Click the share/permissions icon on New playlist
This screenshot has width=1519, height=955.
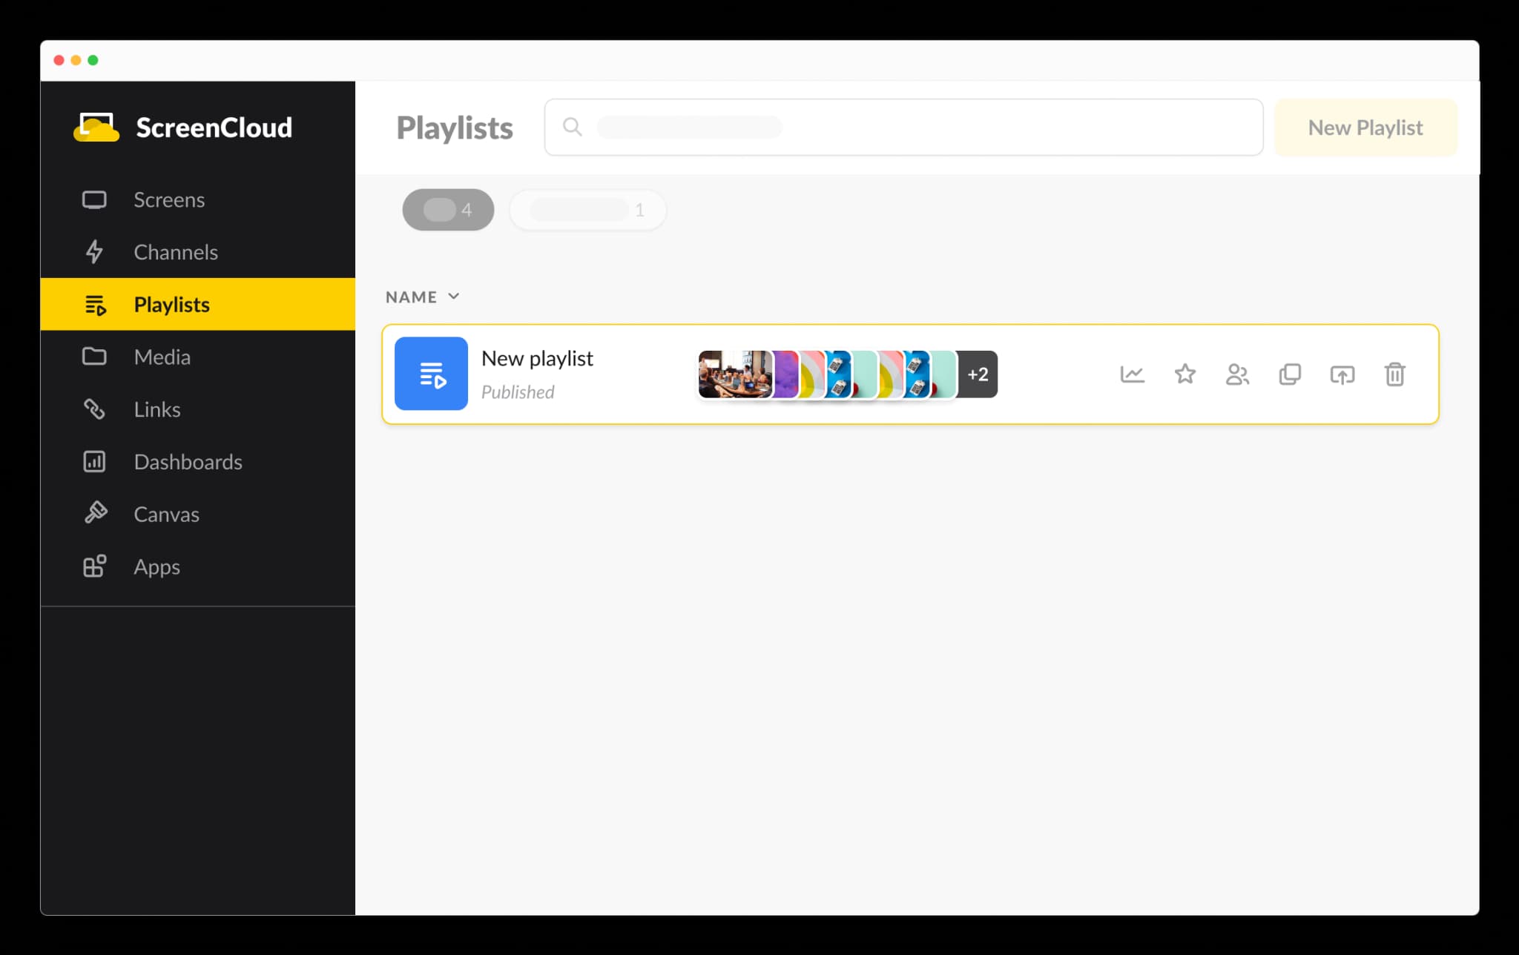pos(1236,374)
